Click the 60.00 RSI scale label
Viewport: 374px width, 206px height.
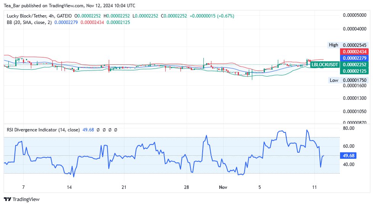click(x=348, y=146)
